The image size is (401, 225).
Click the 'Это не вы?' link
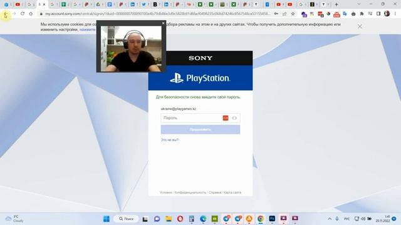170,140
